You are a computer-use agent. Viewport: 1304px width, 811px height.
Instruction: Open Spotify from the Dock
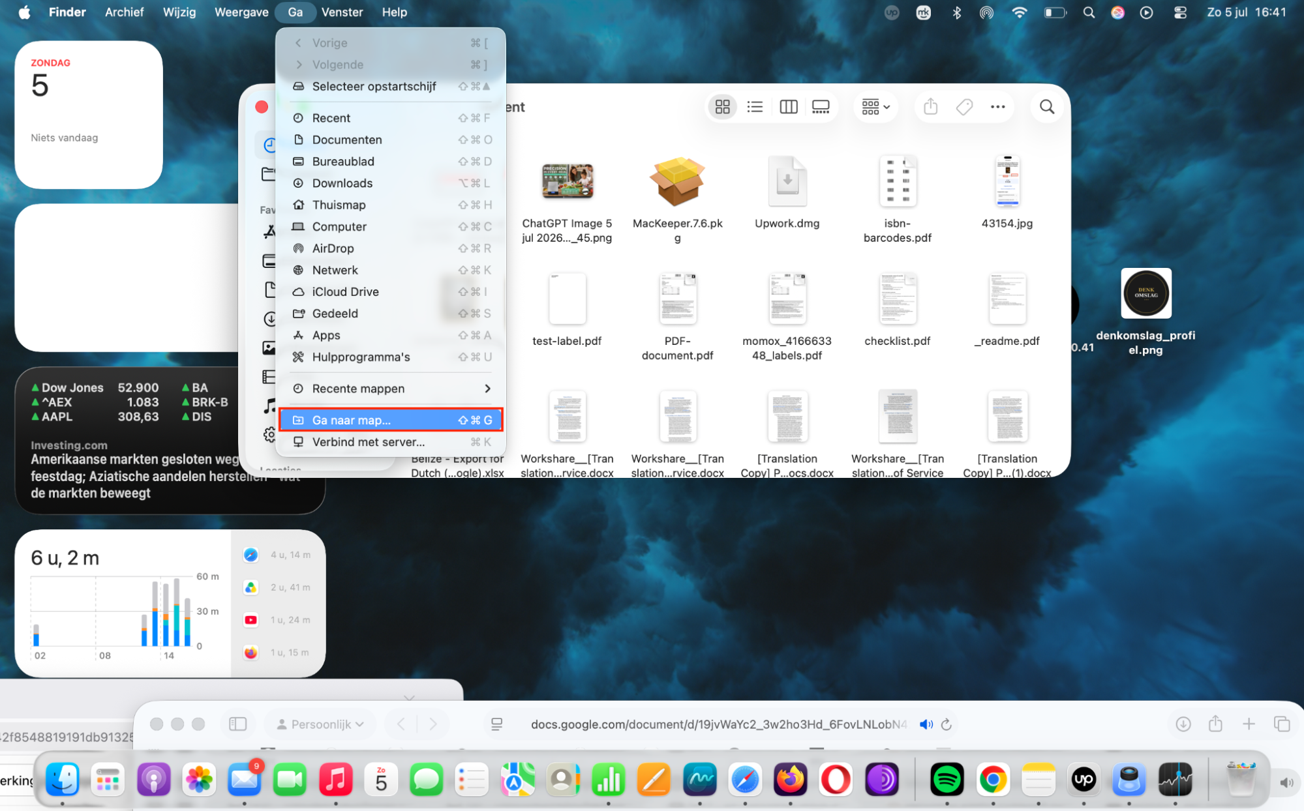pyautogui.click(x=947, y=779)
